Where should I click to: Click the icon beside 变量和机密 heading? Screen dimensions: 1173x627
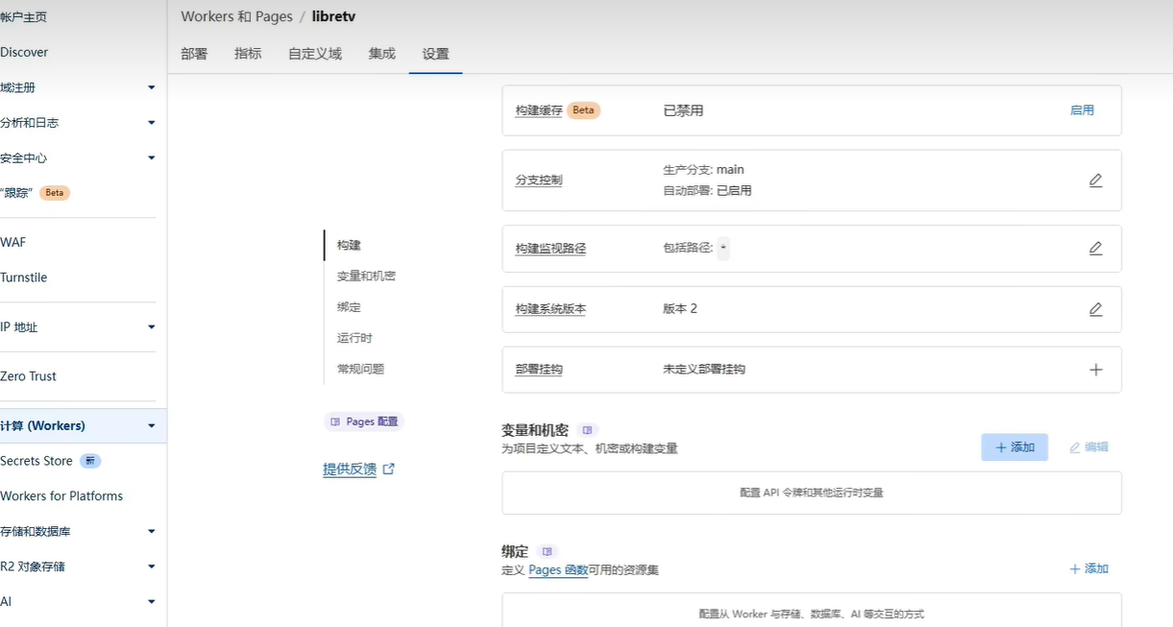(x=587, y=430)
